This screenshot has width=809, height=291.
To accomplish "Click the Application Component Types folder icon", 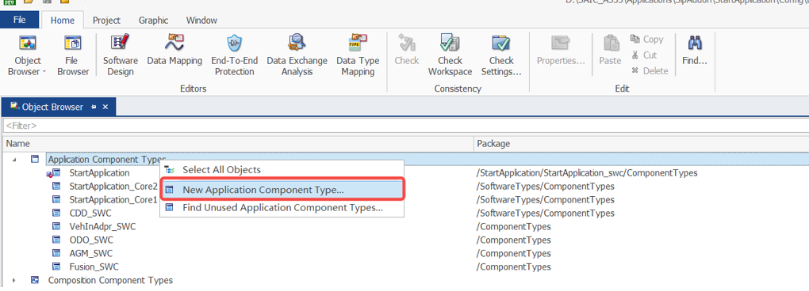I will [x=35, y=160].
